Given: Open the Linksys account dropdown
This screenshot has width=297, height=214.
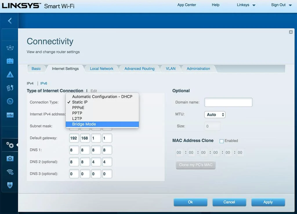Looking at the screenshot, I should (x=246, y=5).
